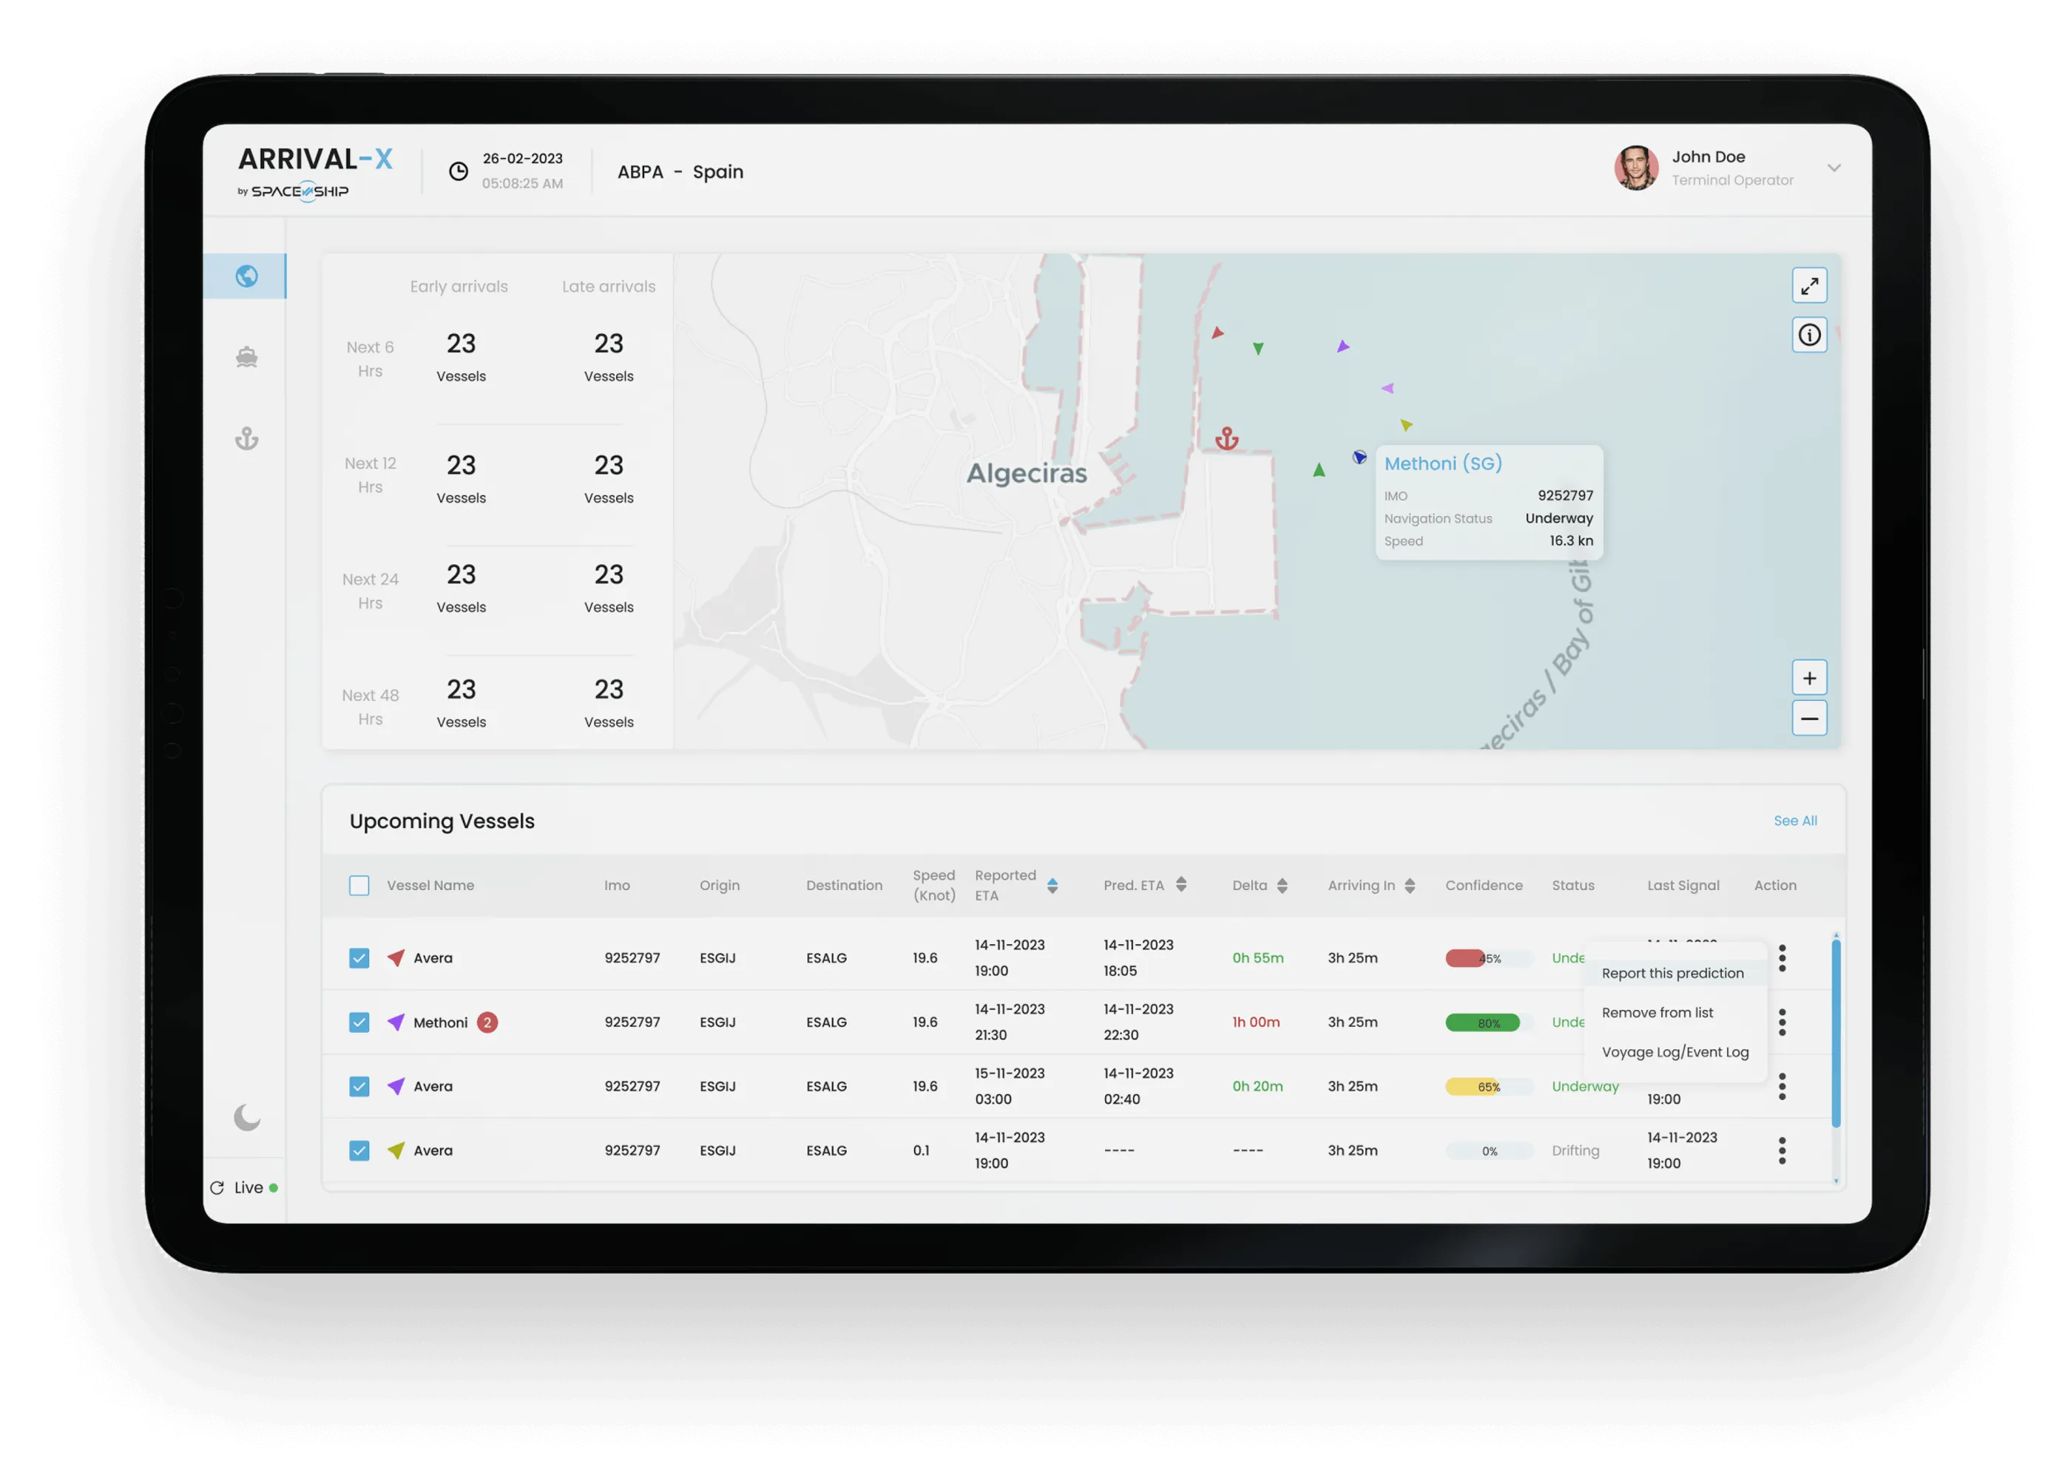Toggle checkbox for first Avera vessel row

(x=359, y=957)
